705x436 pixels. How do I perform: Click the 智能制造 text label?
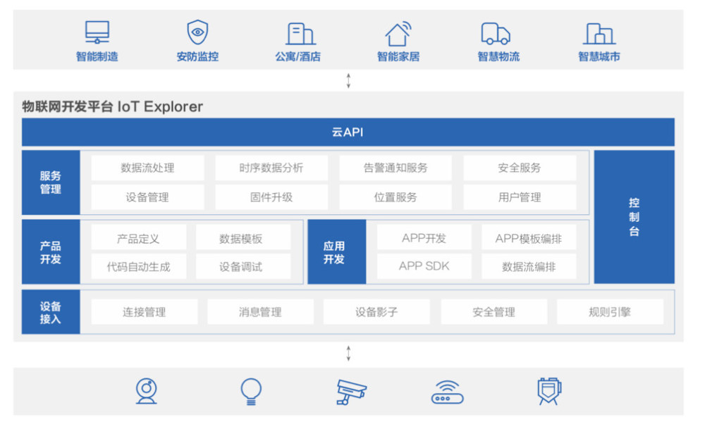point(97,56)
